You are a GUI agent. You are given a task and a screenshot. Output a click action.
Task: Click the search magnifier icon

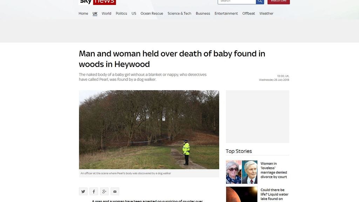260,1
